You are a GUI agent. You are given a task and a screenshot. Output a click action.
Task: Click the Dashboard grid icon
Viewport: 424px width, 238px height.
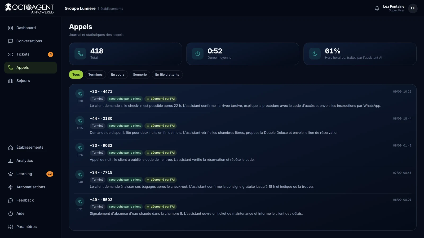11,28
